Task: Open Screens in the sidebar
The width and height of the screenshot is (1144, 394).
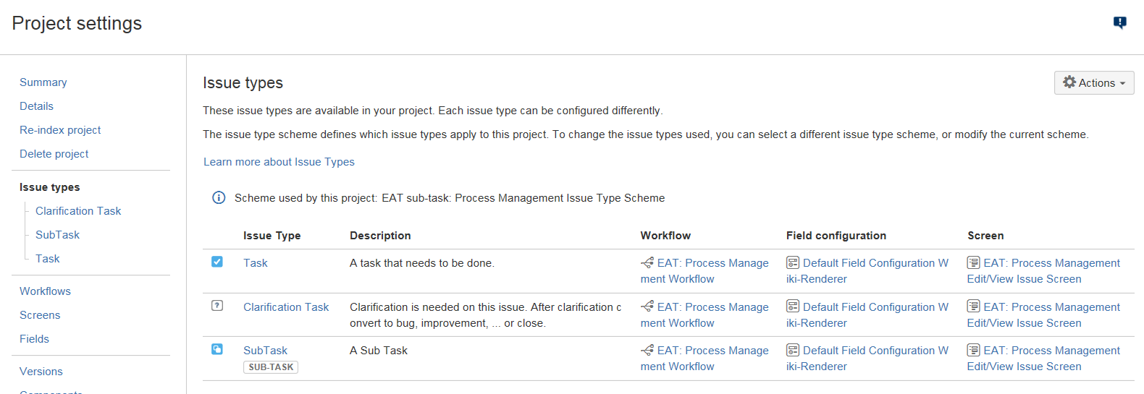Action: click(x=40, y=315)
